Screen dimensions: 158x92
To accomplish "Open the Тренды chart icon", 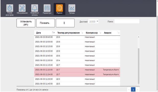I will tap(72, 8).
